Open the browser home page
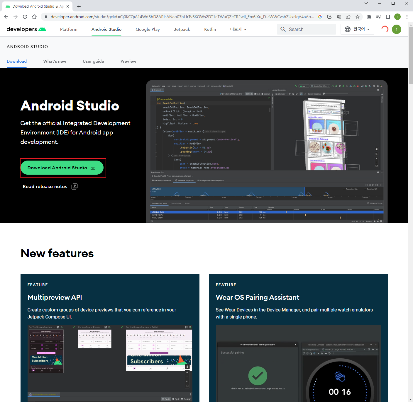 34,17
